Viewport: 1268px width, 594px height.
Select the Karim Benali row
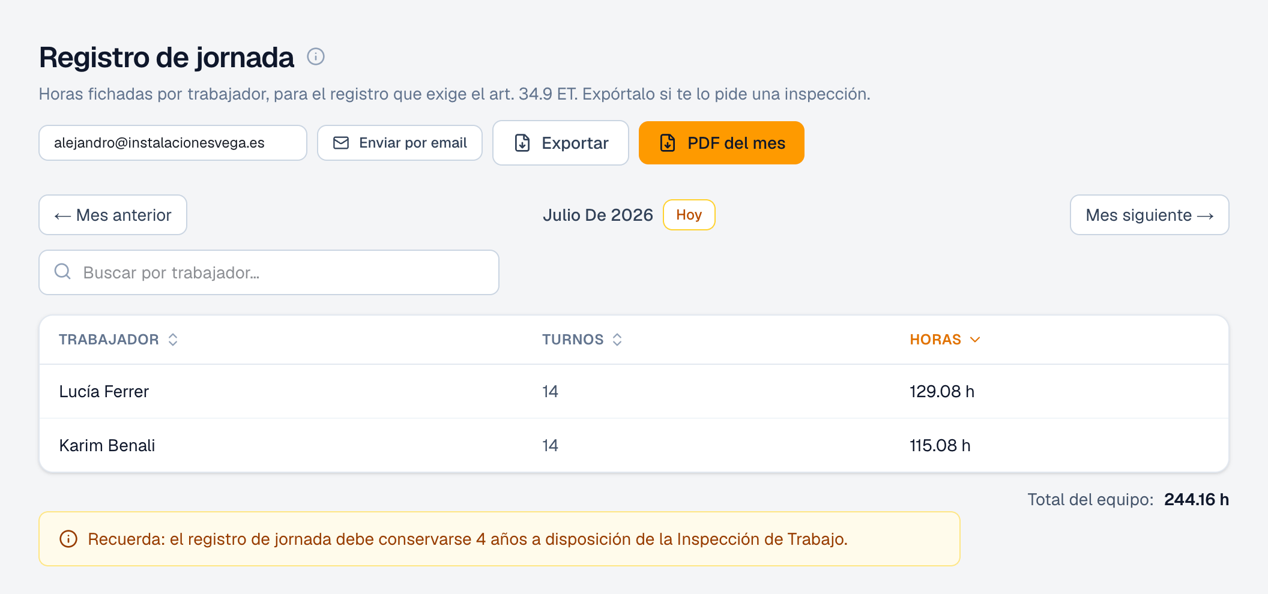634,445
